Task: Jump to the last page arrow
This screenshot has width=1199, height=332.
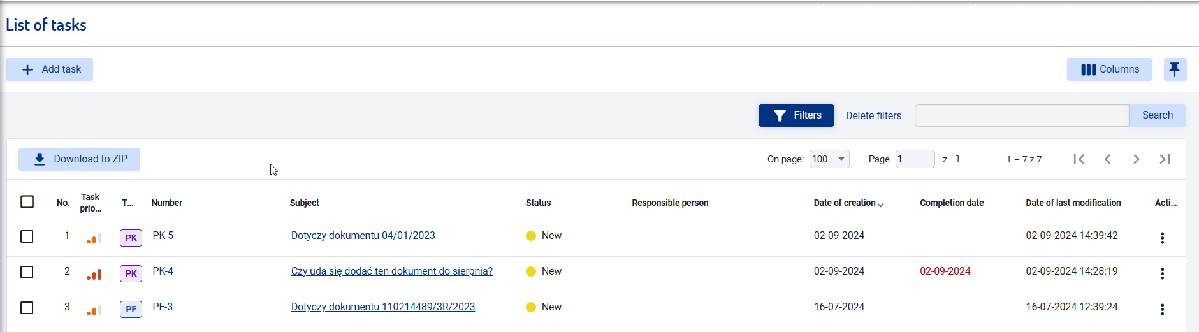Action: point(1165,159)
